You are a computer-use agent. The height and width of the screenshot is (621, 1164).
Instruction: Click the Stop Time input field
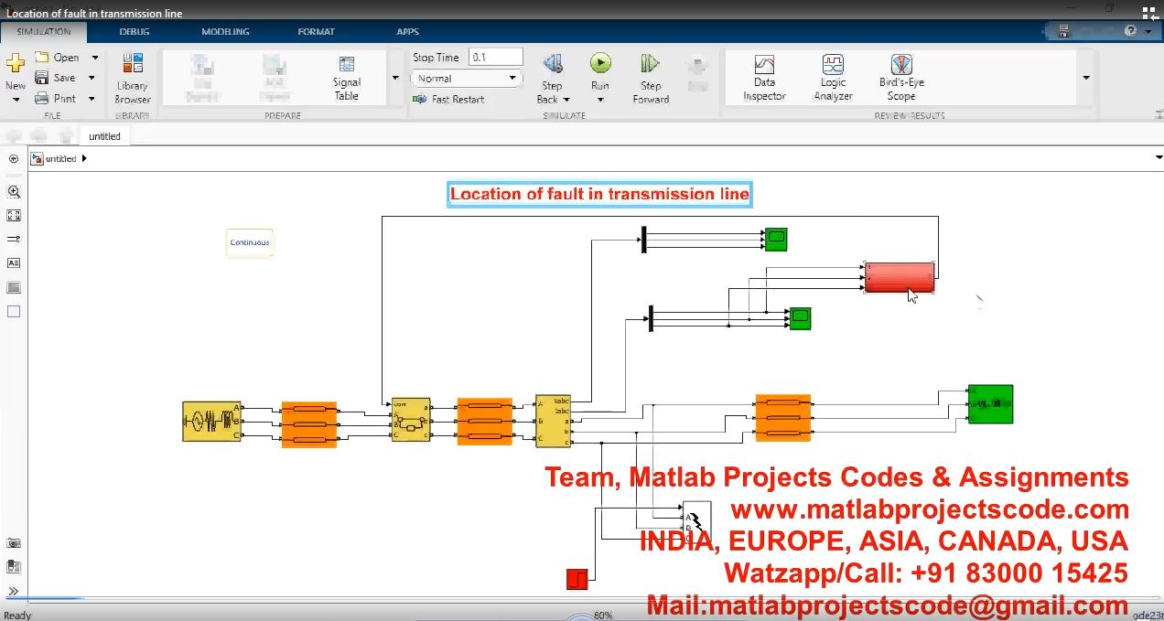coord(495,58)
